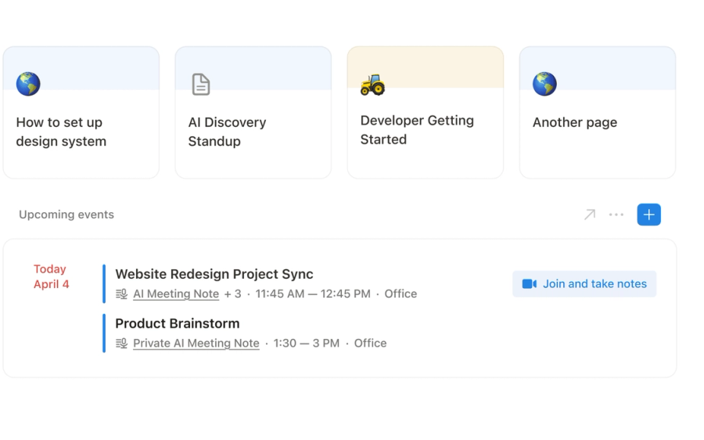The width and height of the screenshot is (704, 440).
Task: Click the document icon on AI Discovery Standup card
Action: (201, 84)
